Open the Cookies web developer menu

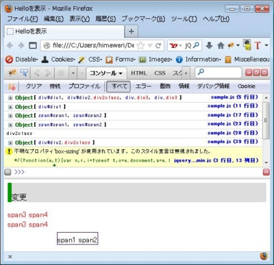pos(58,60)
